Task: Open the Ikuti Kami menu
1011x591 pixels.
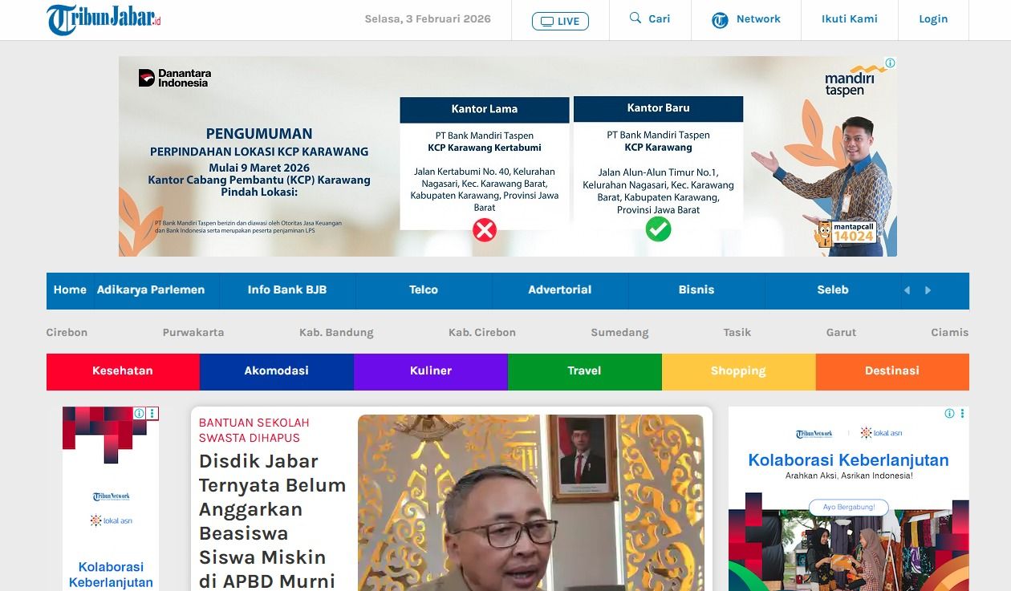Action: coord(849,18)
